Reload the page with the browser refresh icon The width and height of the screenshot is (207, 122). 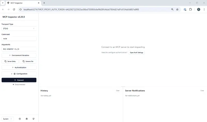tap(14, 10)
